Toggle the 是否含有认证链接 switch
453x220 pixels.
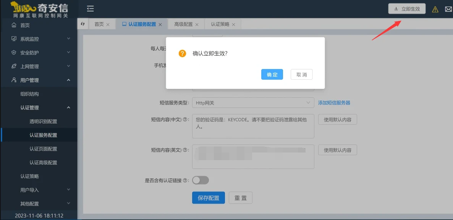click(201, 180)
